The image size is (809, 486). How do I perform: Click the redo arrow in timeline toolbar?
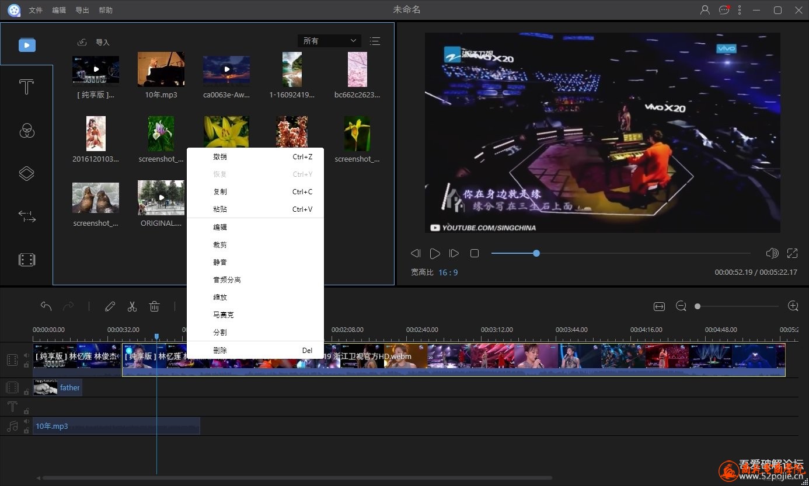point(68,306)
